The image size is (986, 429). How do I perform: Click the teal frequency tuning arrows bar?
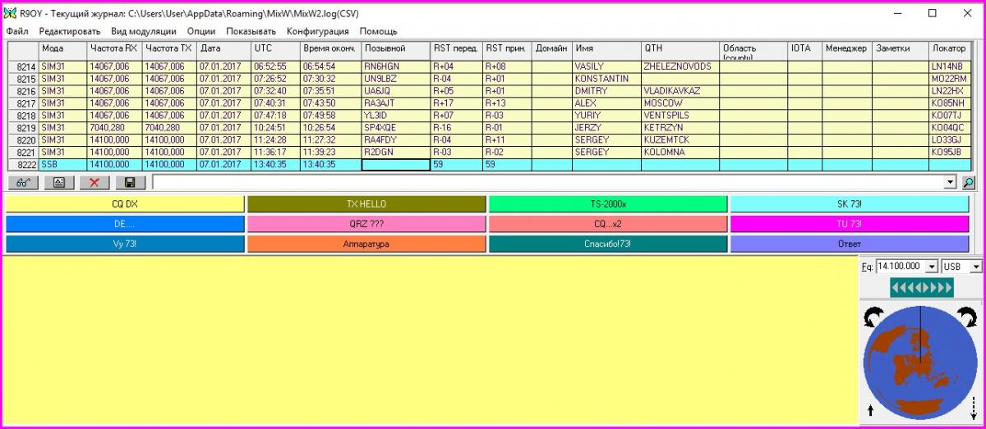tap(921, 288)
